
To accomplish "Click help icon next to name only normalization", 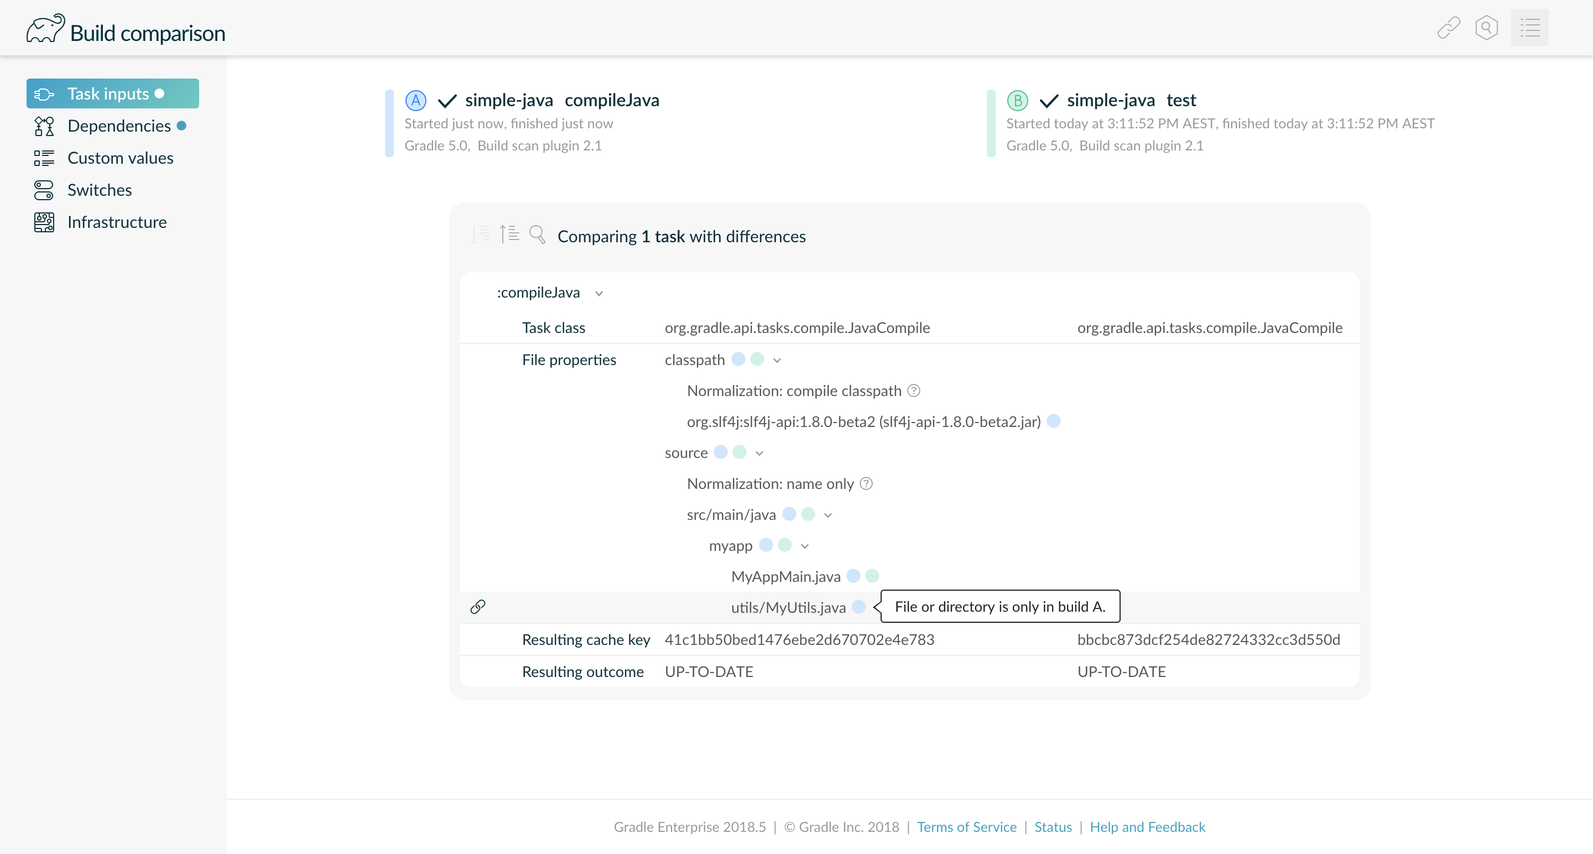I will 866,483.
